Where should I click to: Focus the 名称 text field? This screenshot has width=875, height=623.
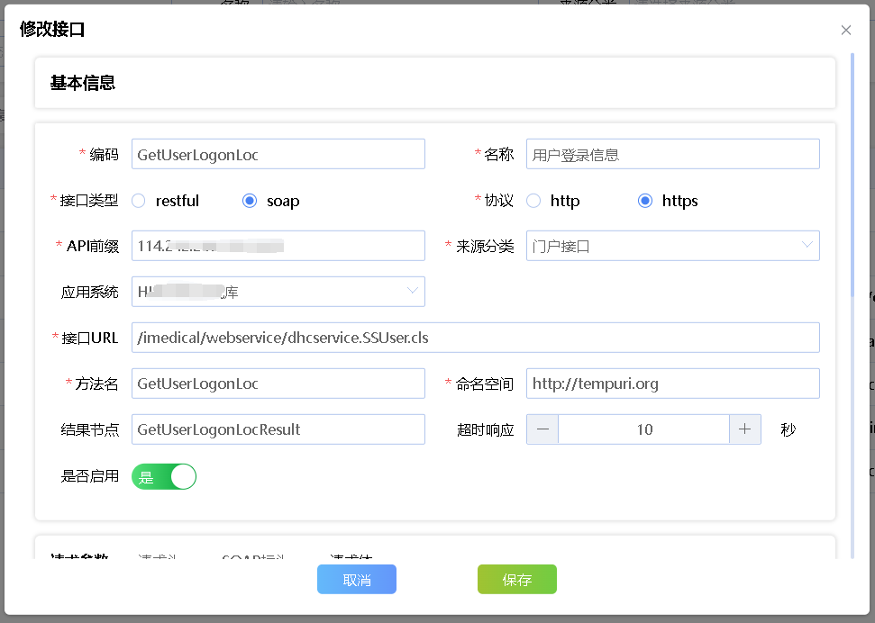coord(672,154)
